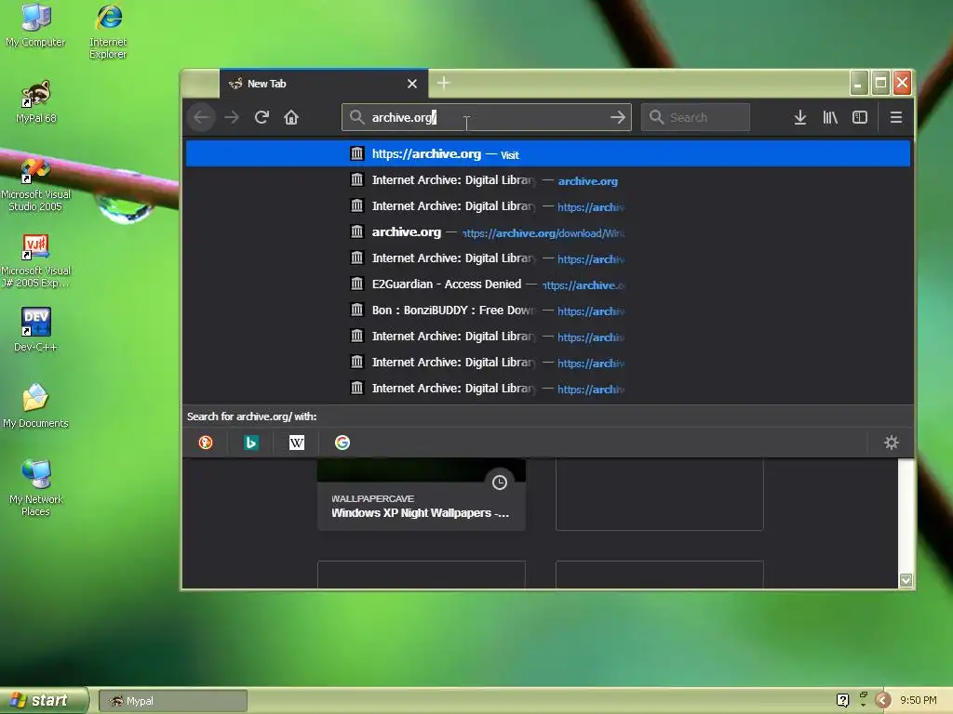Go to the Home page
This screenshot has height=714, width=953.
(x=291, y=117)
